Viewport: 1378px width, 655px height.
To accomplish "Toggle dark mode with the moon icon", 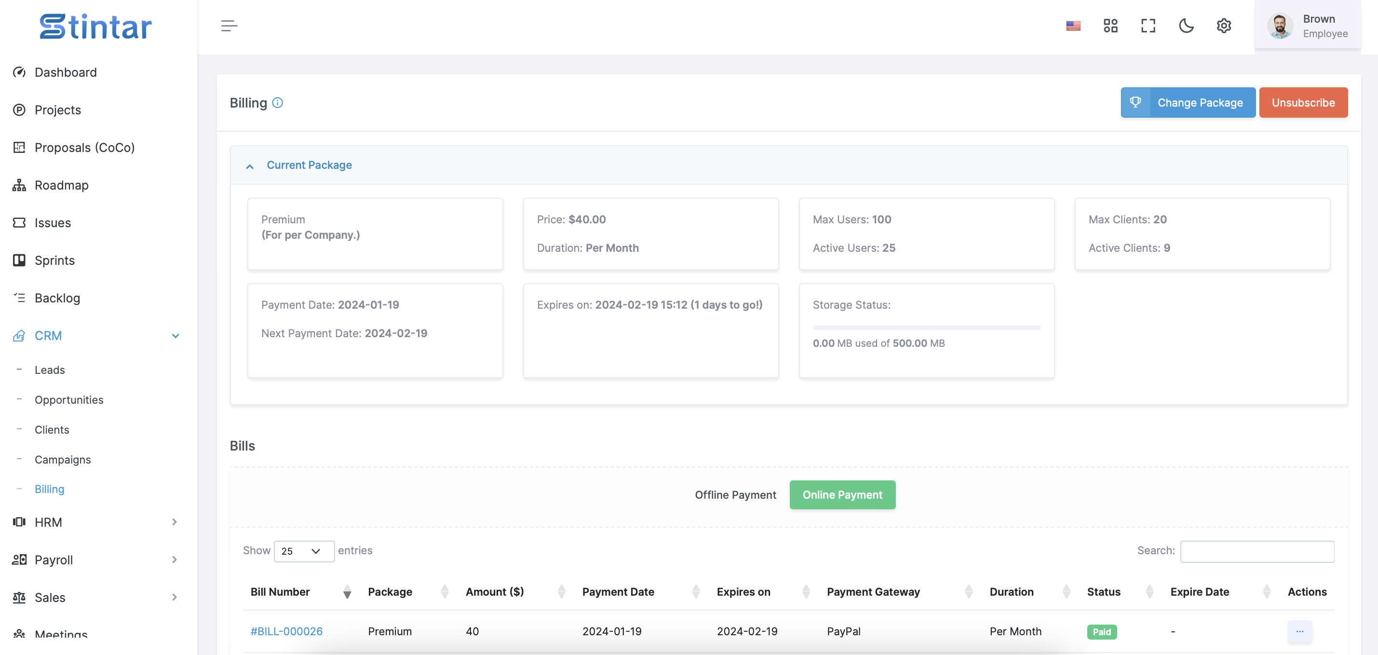I will point(1186,26).
